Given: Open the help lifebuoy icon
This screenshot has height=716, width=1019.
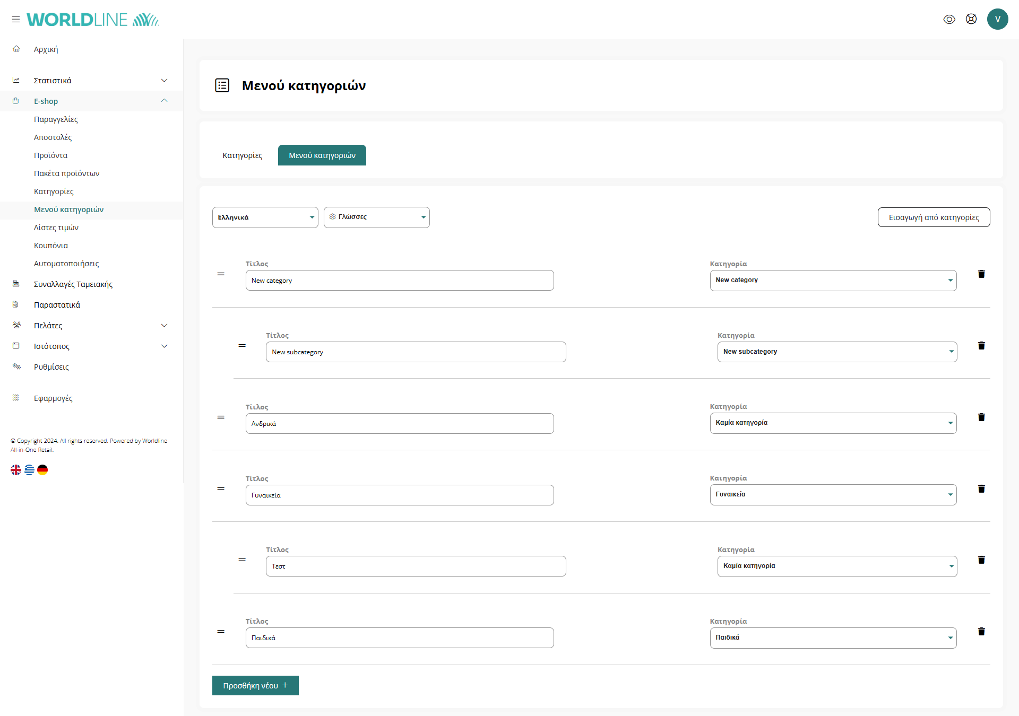Looking at the screenshot, I should (971, 19).
